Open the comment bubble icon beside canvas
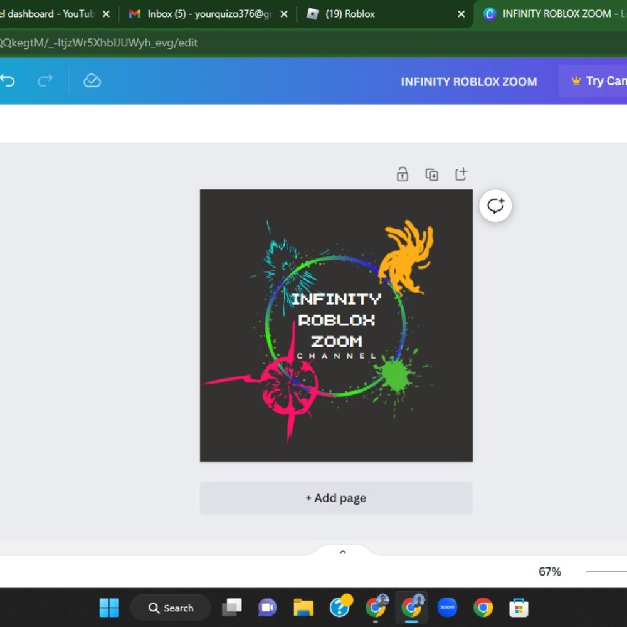Viewport: 627px width, 627px height. (495, 206)
